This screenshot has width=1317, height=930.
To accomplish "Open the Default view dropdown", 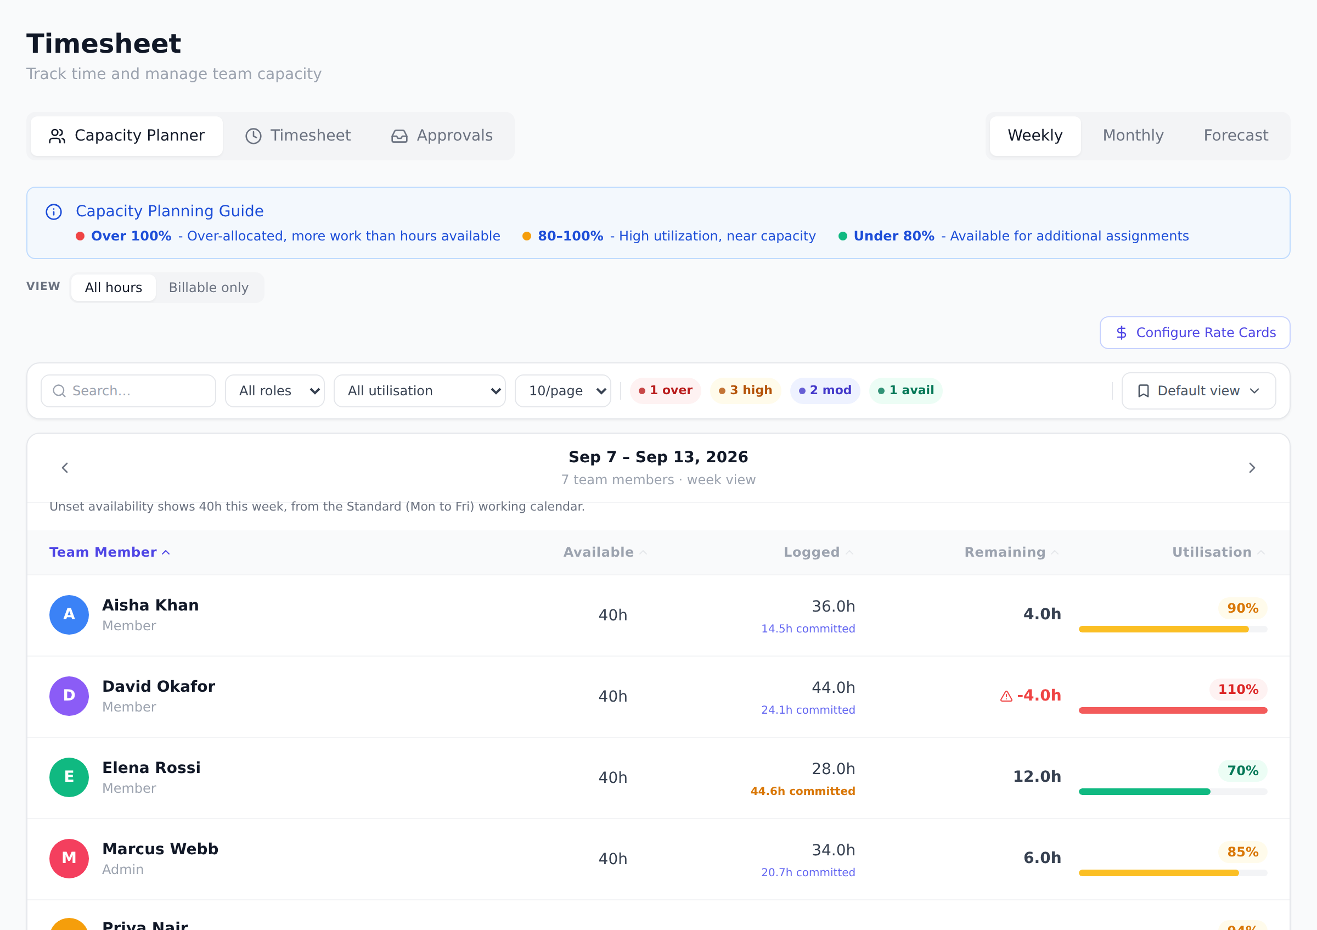I will [x=1199, y=391].
